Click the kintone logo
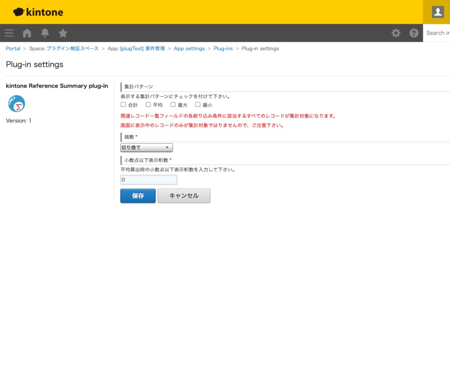450x375 pixels. tap(38, 12)
